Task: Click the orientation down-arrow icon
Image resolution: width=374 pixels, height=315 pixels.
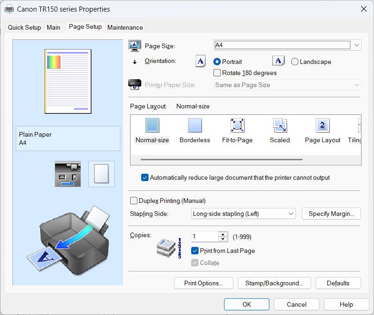Action: pos(135,62)
